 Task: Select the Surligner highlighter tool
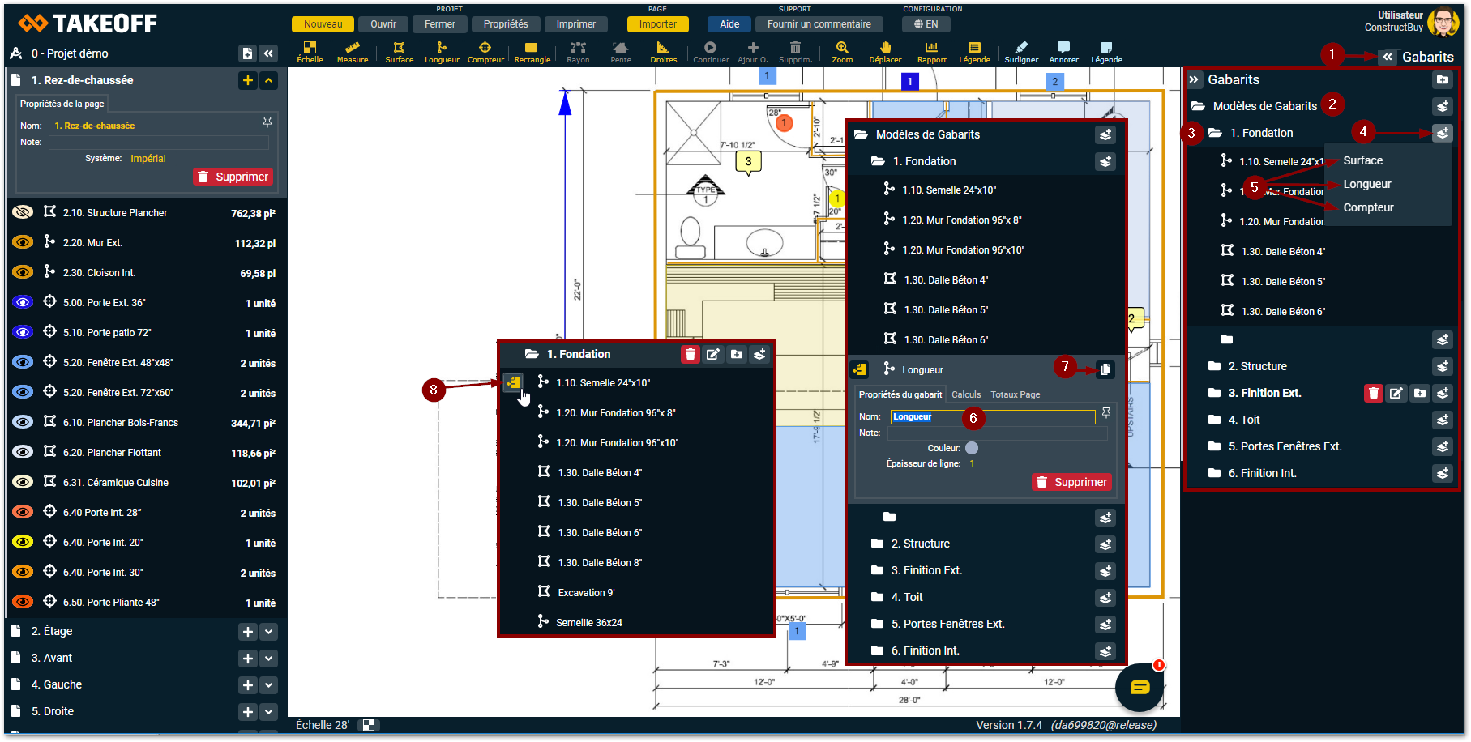[1020, 52]
